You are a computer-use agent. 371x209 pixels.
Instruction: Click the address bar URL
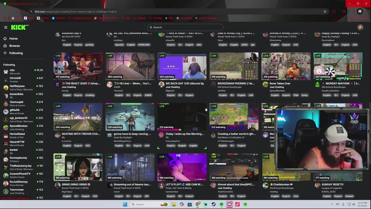[76, 12]
